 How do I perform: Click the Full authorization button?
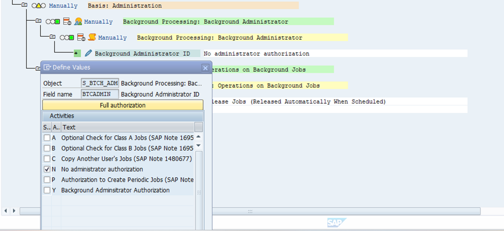pyautogui.click(x=122, y=105)
